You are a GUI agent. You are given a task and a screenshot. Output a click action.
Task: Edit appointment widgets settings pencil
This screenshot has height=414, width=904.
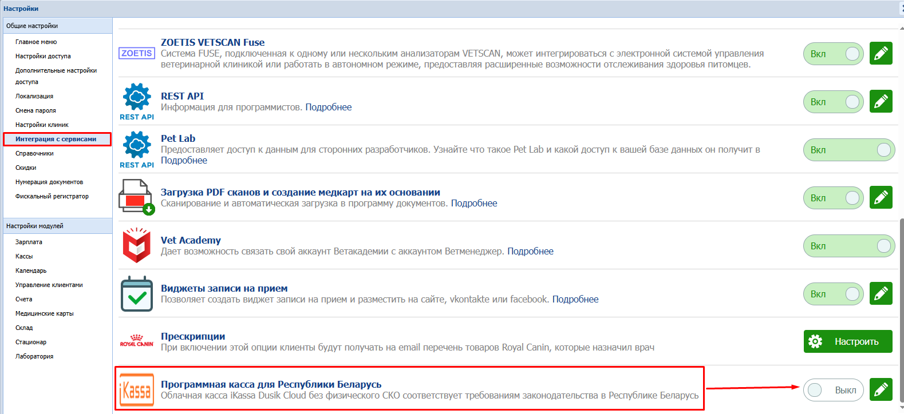coord(881,294)
